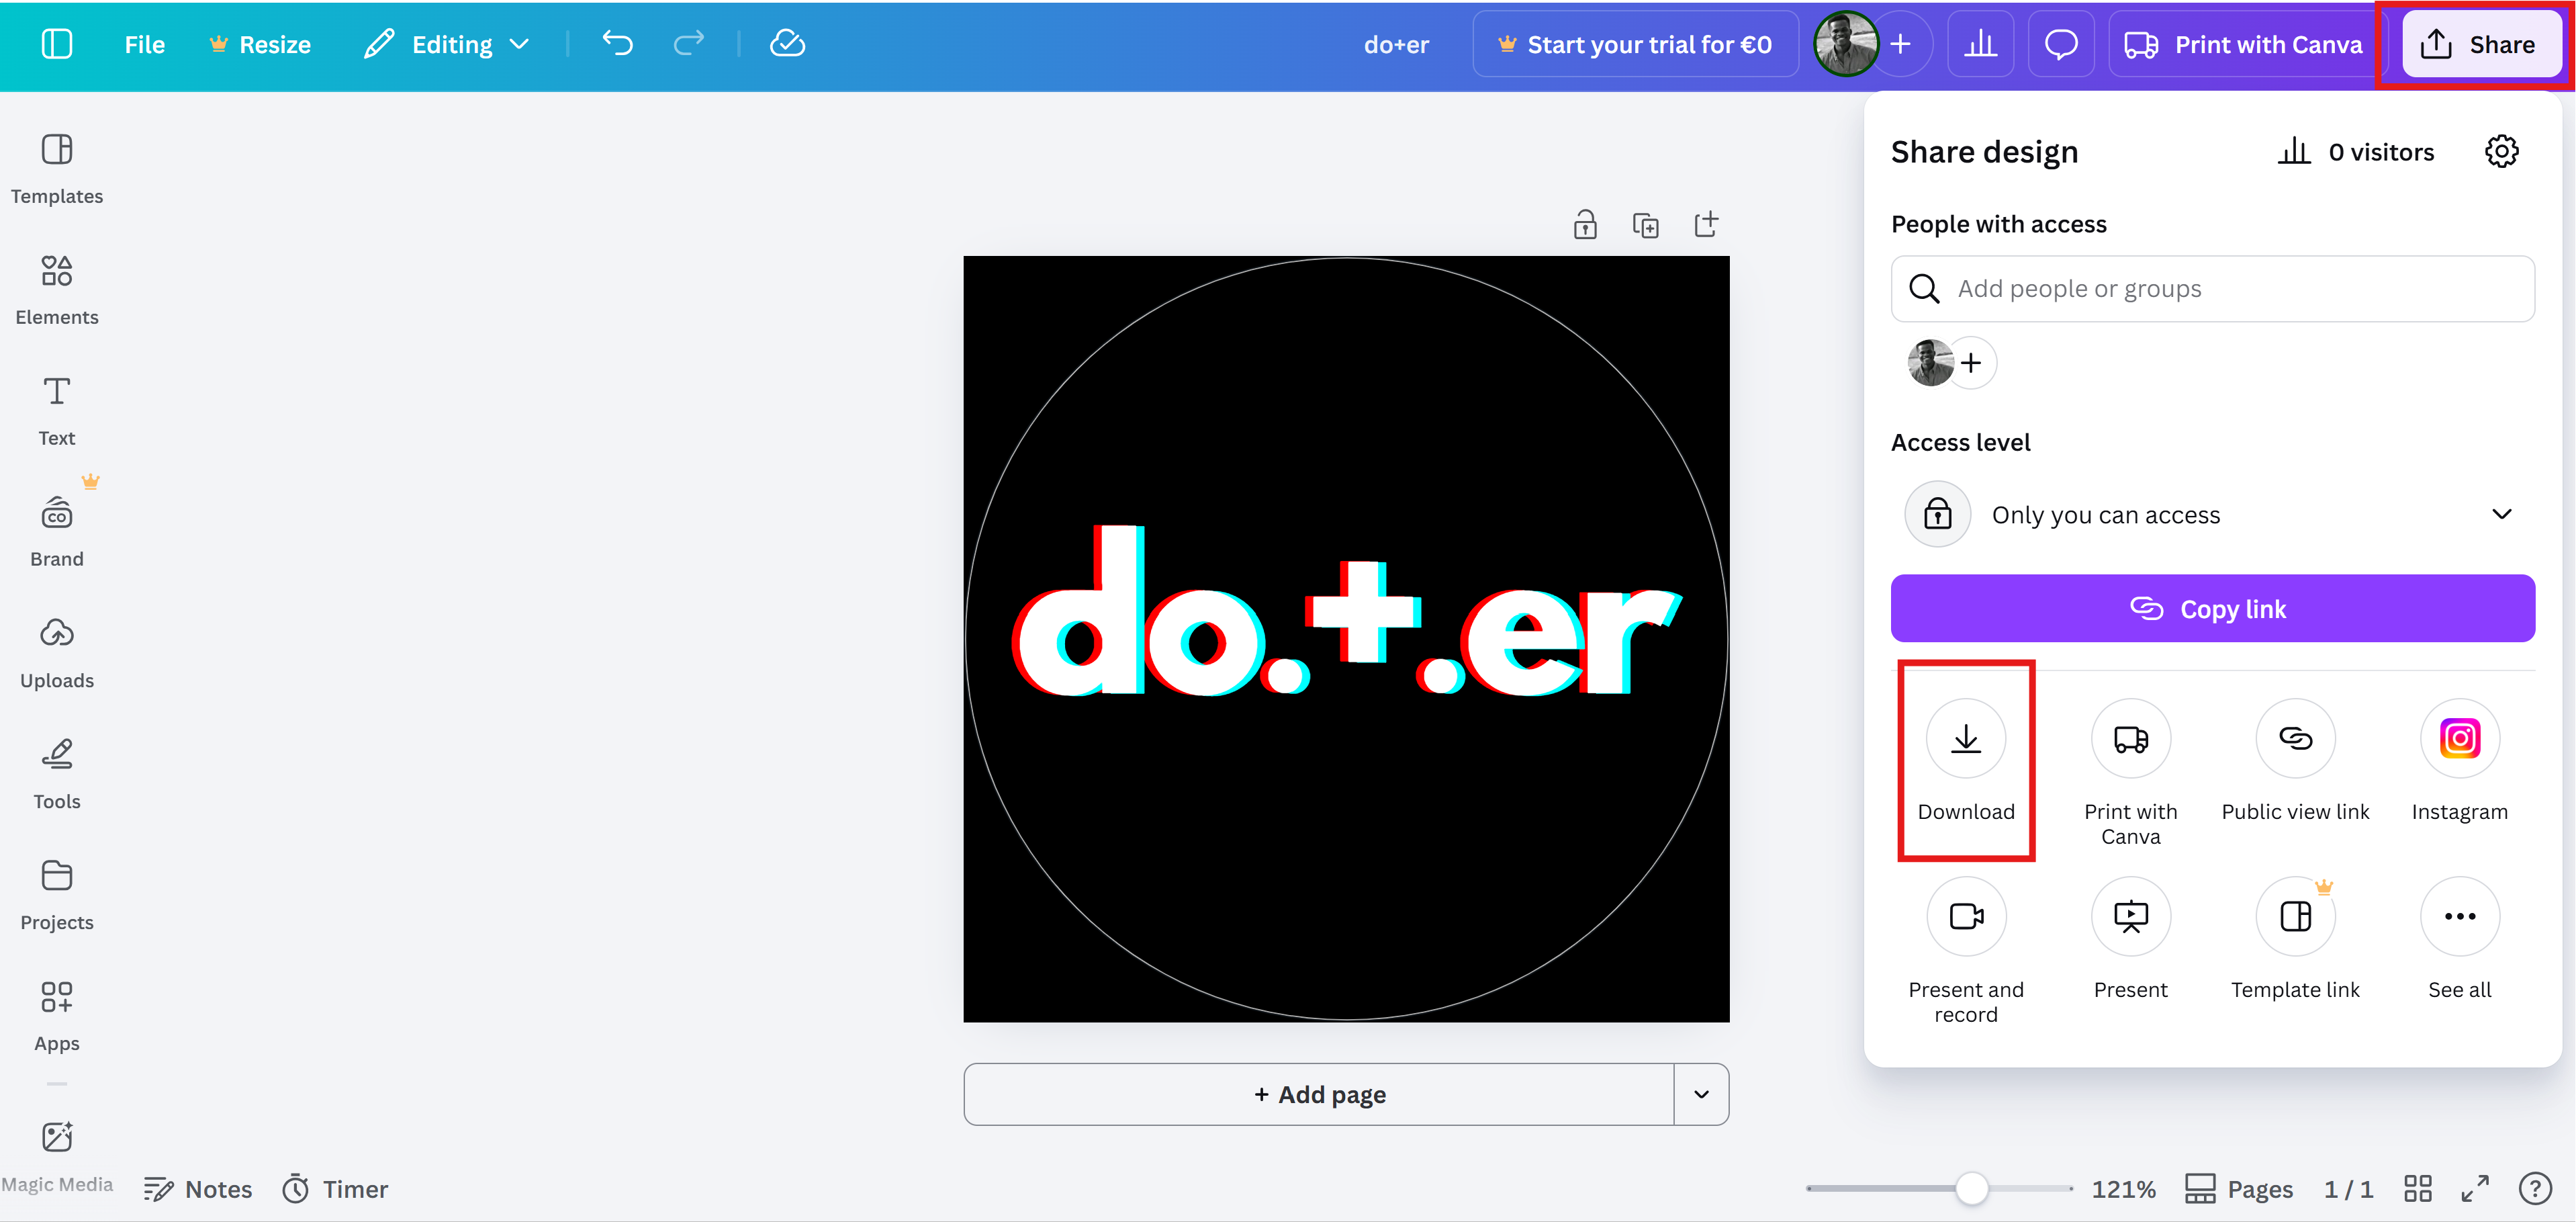Click the Copy link button
The image size is (2576, 1222).
pyautogui.click(x=2211, y=608)
